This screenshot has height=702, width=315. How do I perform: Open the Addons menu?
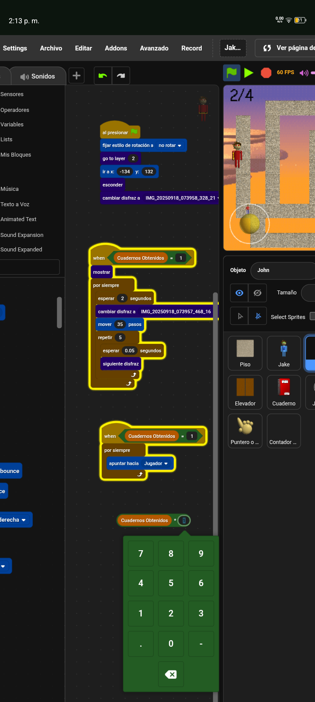click(116, 48)
